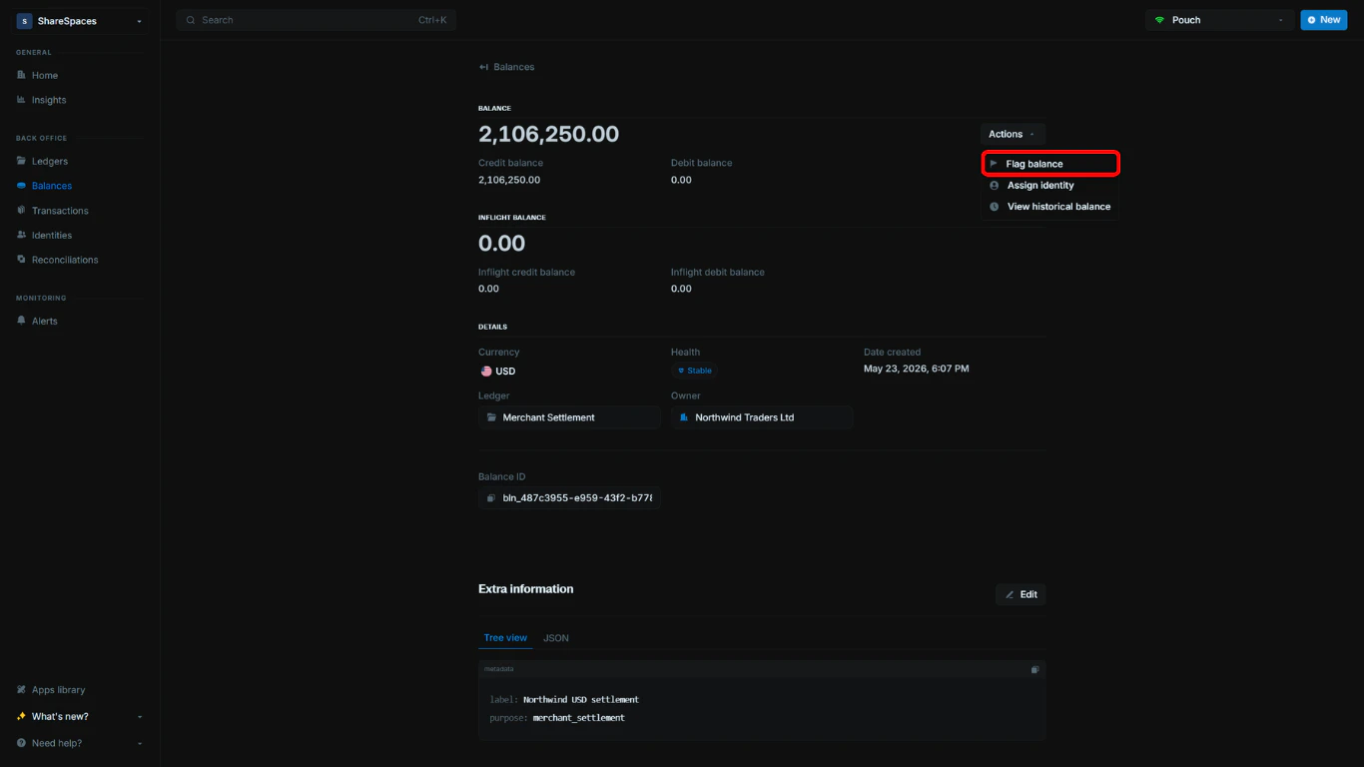Open owner Northwind Traders Ltd
The height and width of the screenshot is (767, 1364).
(x=762, y=417)
